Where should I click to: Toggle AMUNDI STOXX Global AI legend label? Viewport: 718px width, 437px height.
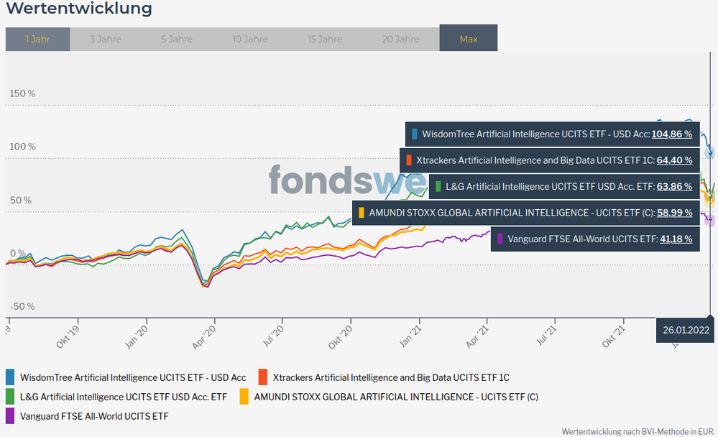pos(396,396)
